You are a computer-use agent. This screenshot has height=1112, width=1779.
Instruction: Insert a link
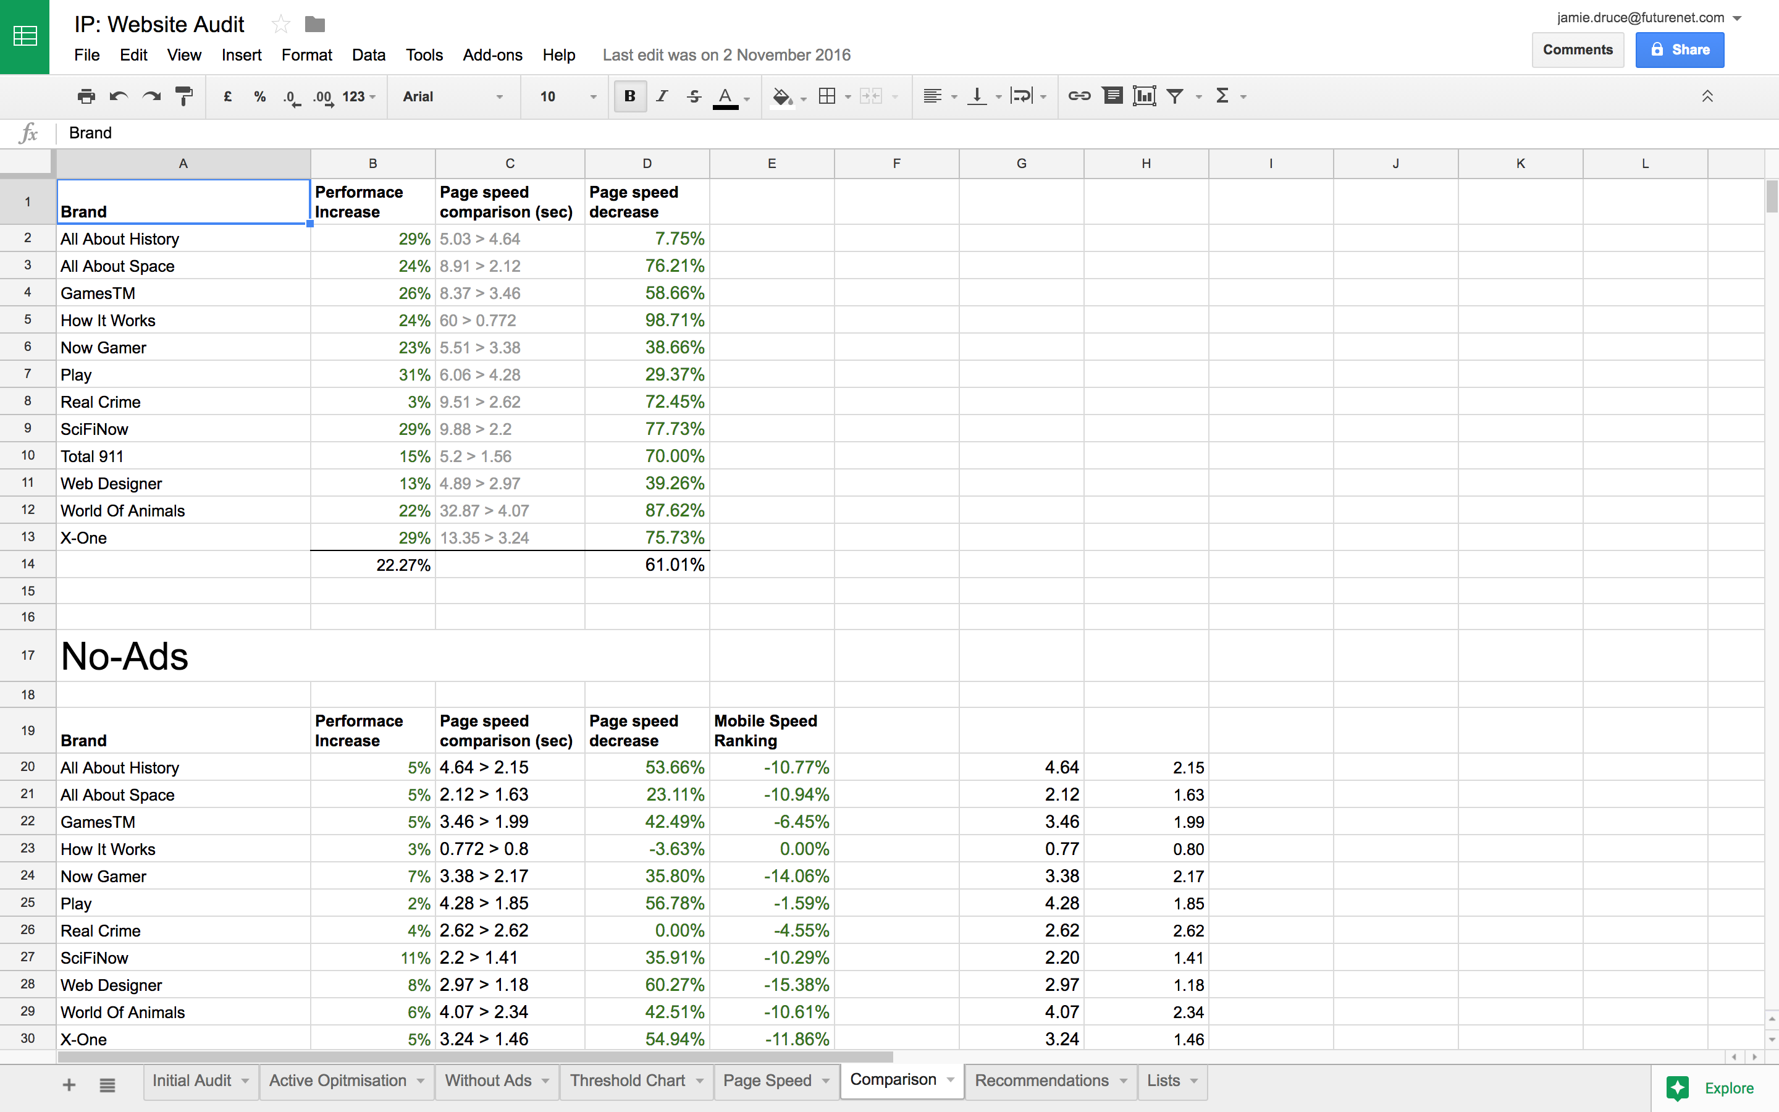[1079, 96]
